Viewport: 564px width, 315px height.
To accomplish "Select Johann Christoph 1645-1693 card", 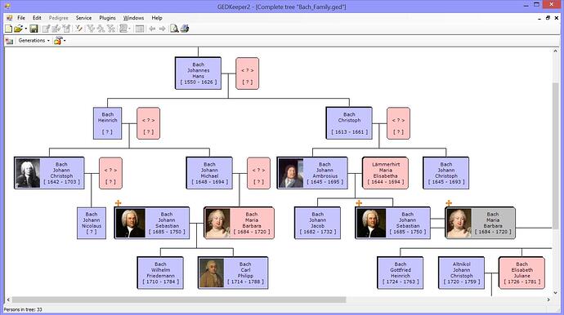I will point(446,173).
